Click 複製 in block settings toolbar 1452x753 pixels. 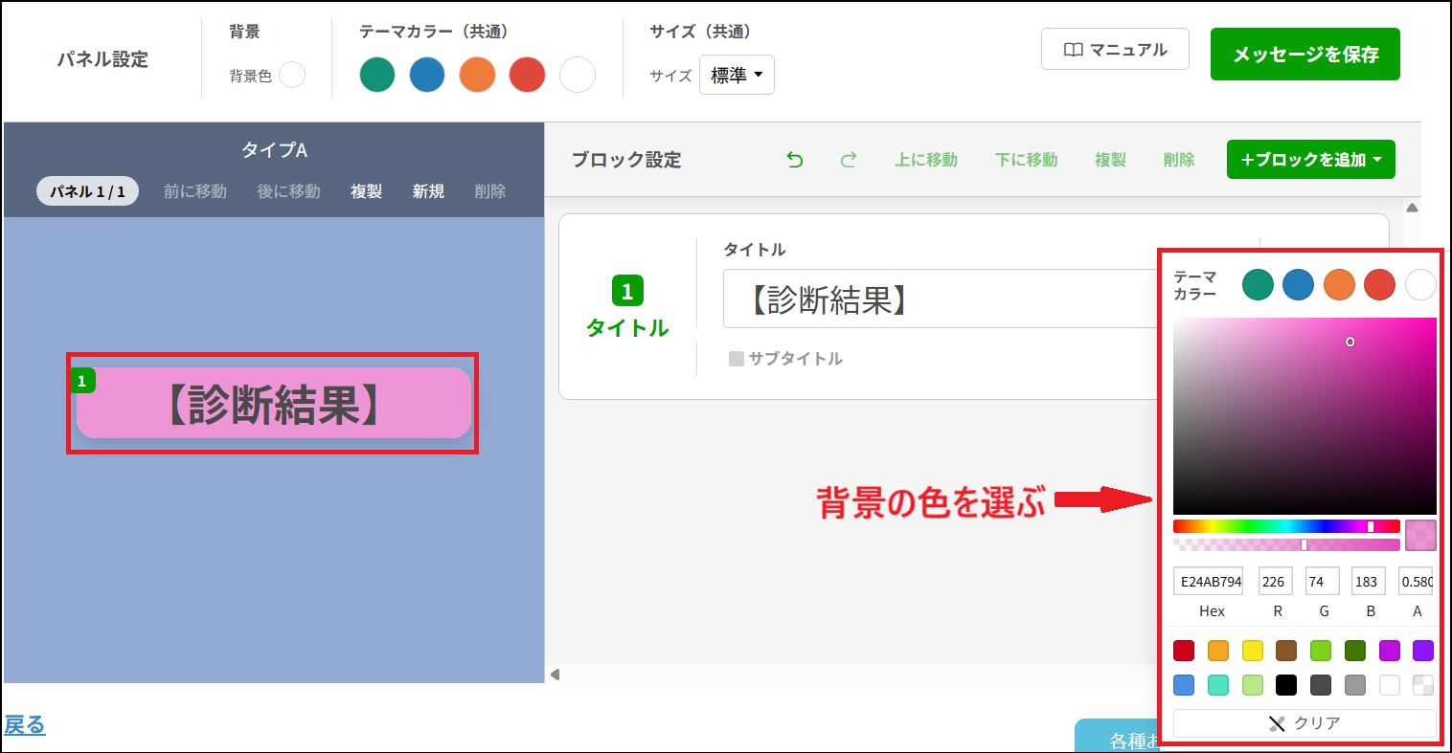(x=1111, y=160)
